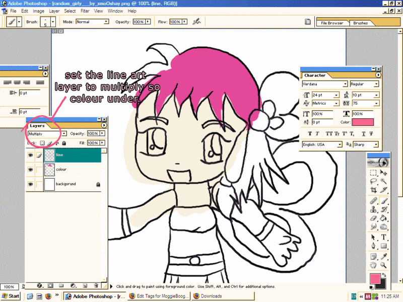Select the Clone Stamp tool
403x302 pixels.
(x=373, y=209)
